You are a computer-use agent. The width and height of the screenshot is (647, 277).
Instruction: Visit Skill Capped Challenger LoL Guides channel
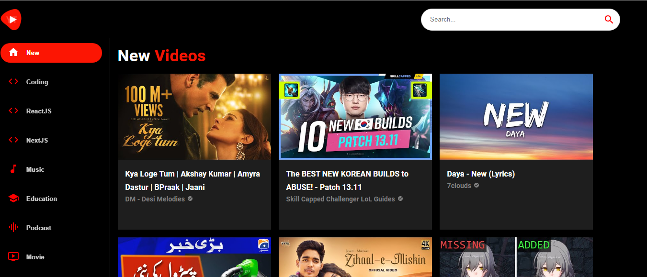(x=341, y=199)
